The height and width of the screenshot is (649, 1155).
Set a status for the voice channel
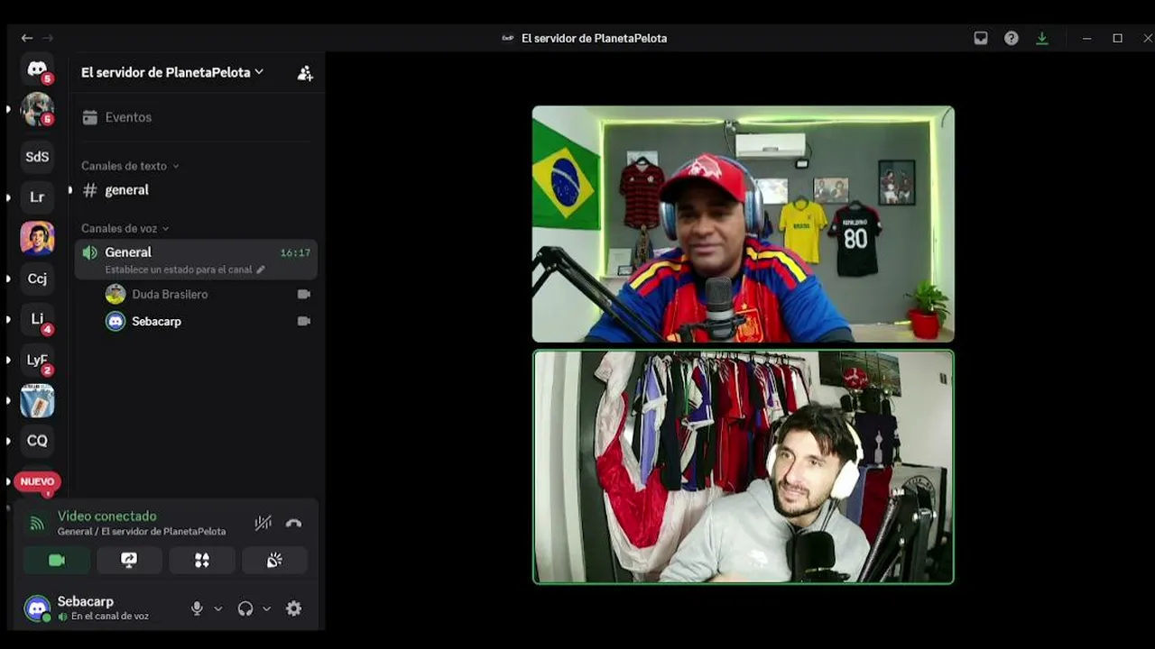[185, 270]
